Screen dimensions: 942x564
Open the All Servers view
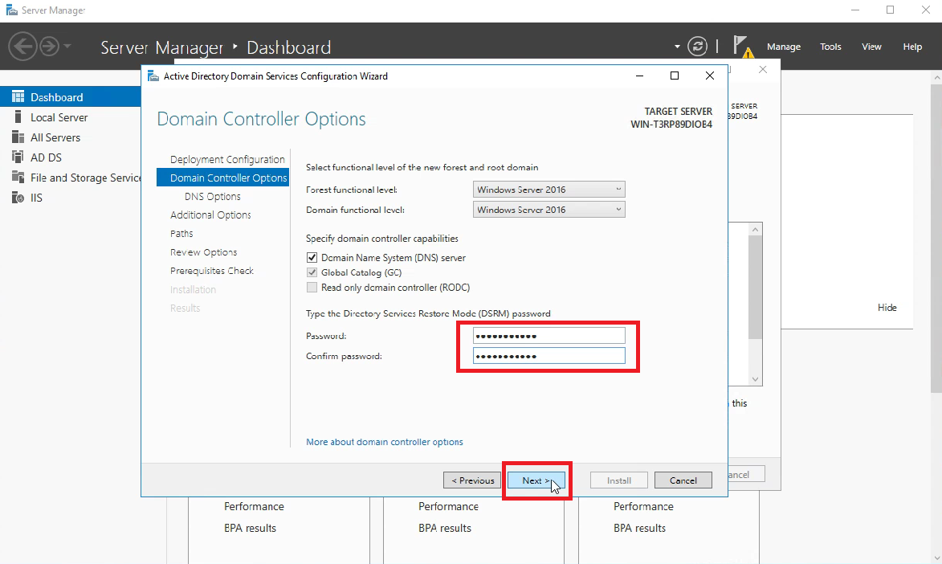55,137
